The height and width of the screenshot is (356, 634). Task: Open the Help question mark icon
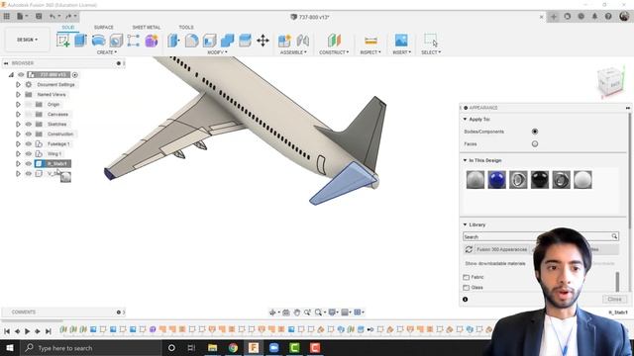[608, 17]
